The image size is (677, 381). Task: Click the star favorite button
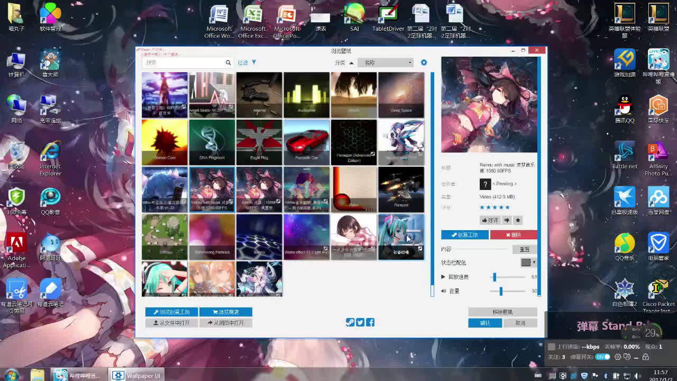coord(518,220)
